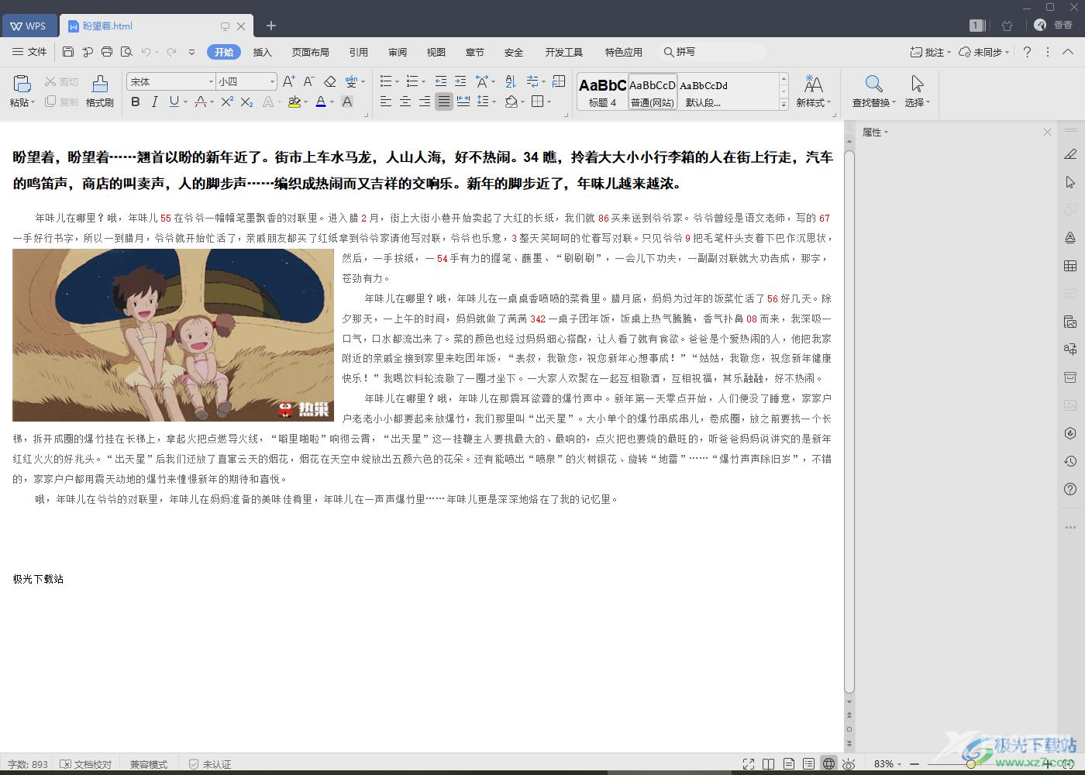Open the paragraph shading fill bucket
Image resolution: width=1085 pixels, height=775 pixels.
tap(511, 102)
